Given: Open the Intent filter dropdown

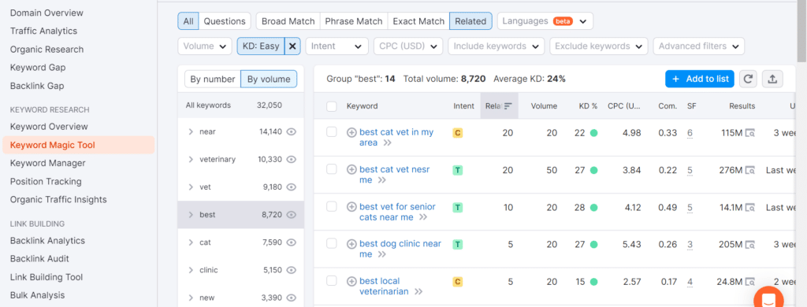Looking at the screenshot, I should pos(337,46).
